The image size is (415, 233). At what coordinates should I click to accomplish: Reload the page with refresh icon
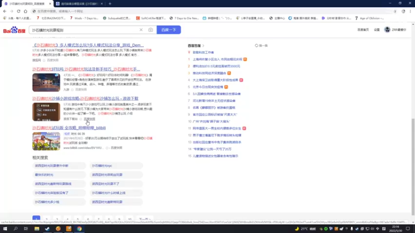pyautogui.click(x=19, y=11)
